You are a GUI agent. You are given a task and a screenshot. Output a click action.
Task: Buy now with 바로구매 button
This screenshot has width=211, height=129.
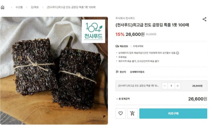tap(173, 113)
